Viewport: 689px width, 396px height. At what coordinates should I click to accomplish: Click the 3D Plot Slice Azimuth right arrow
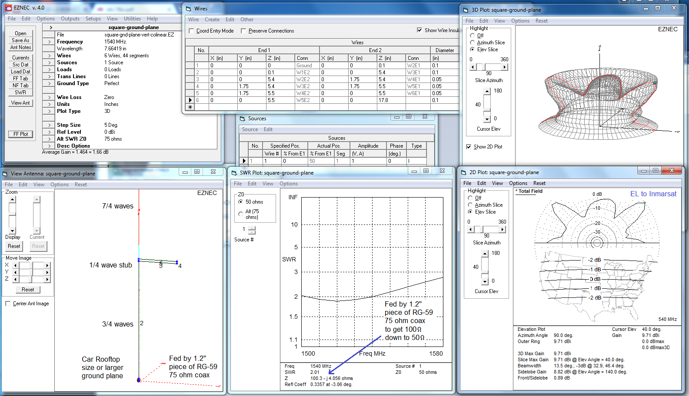pyautogui.click(x=504, y=67)
